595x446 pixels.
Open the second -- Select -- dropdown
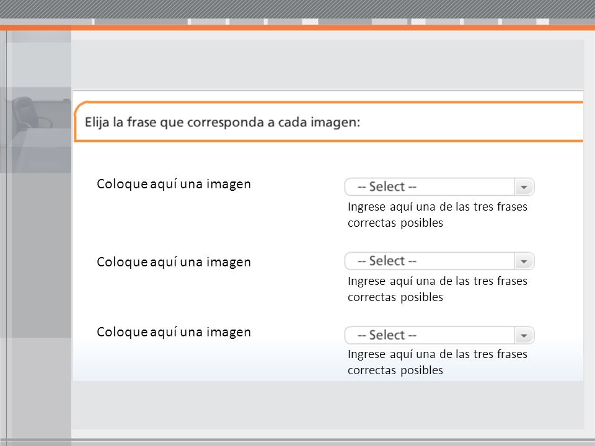439,261
